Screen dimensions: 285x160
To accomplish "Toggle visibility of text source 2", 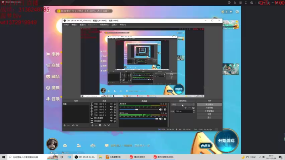I will click(x=111, y=112).
